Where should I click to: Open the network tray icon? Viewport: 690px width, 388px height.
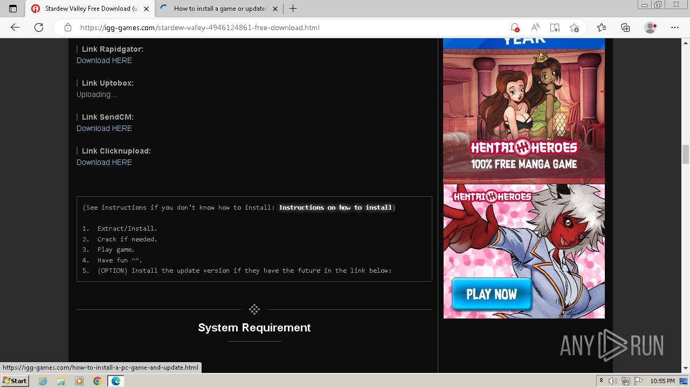click(x=626, y=381)
